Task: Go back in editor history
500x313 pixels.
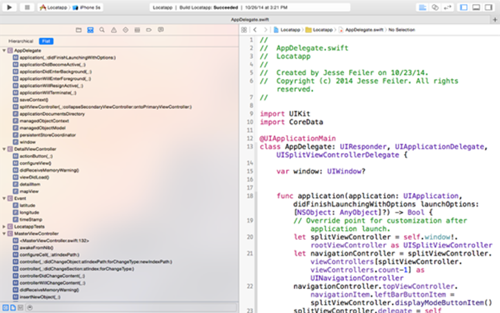Action: point(255,30)
